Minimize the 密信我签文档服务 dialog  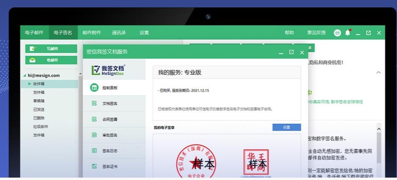[281, 53]
